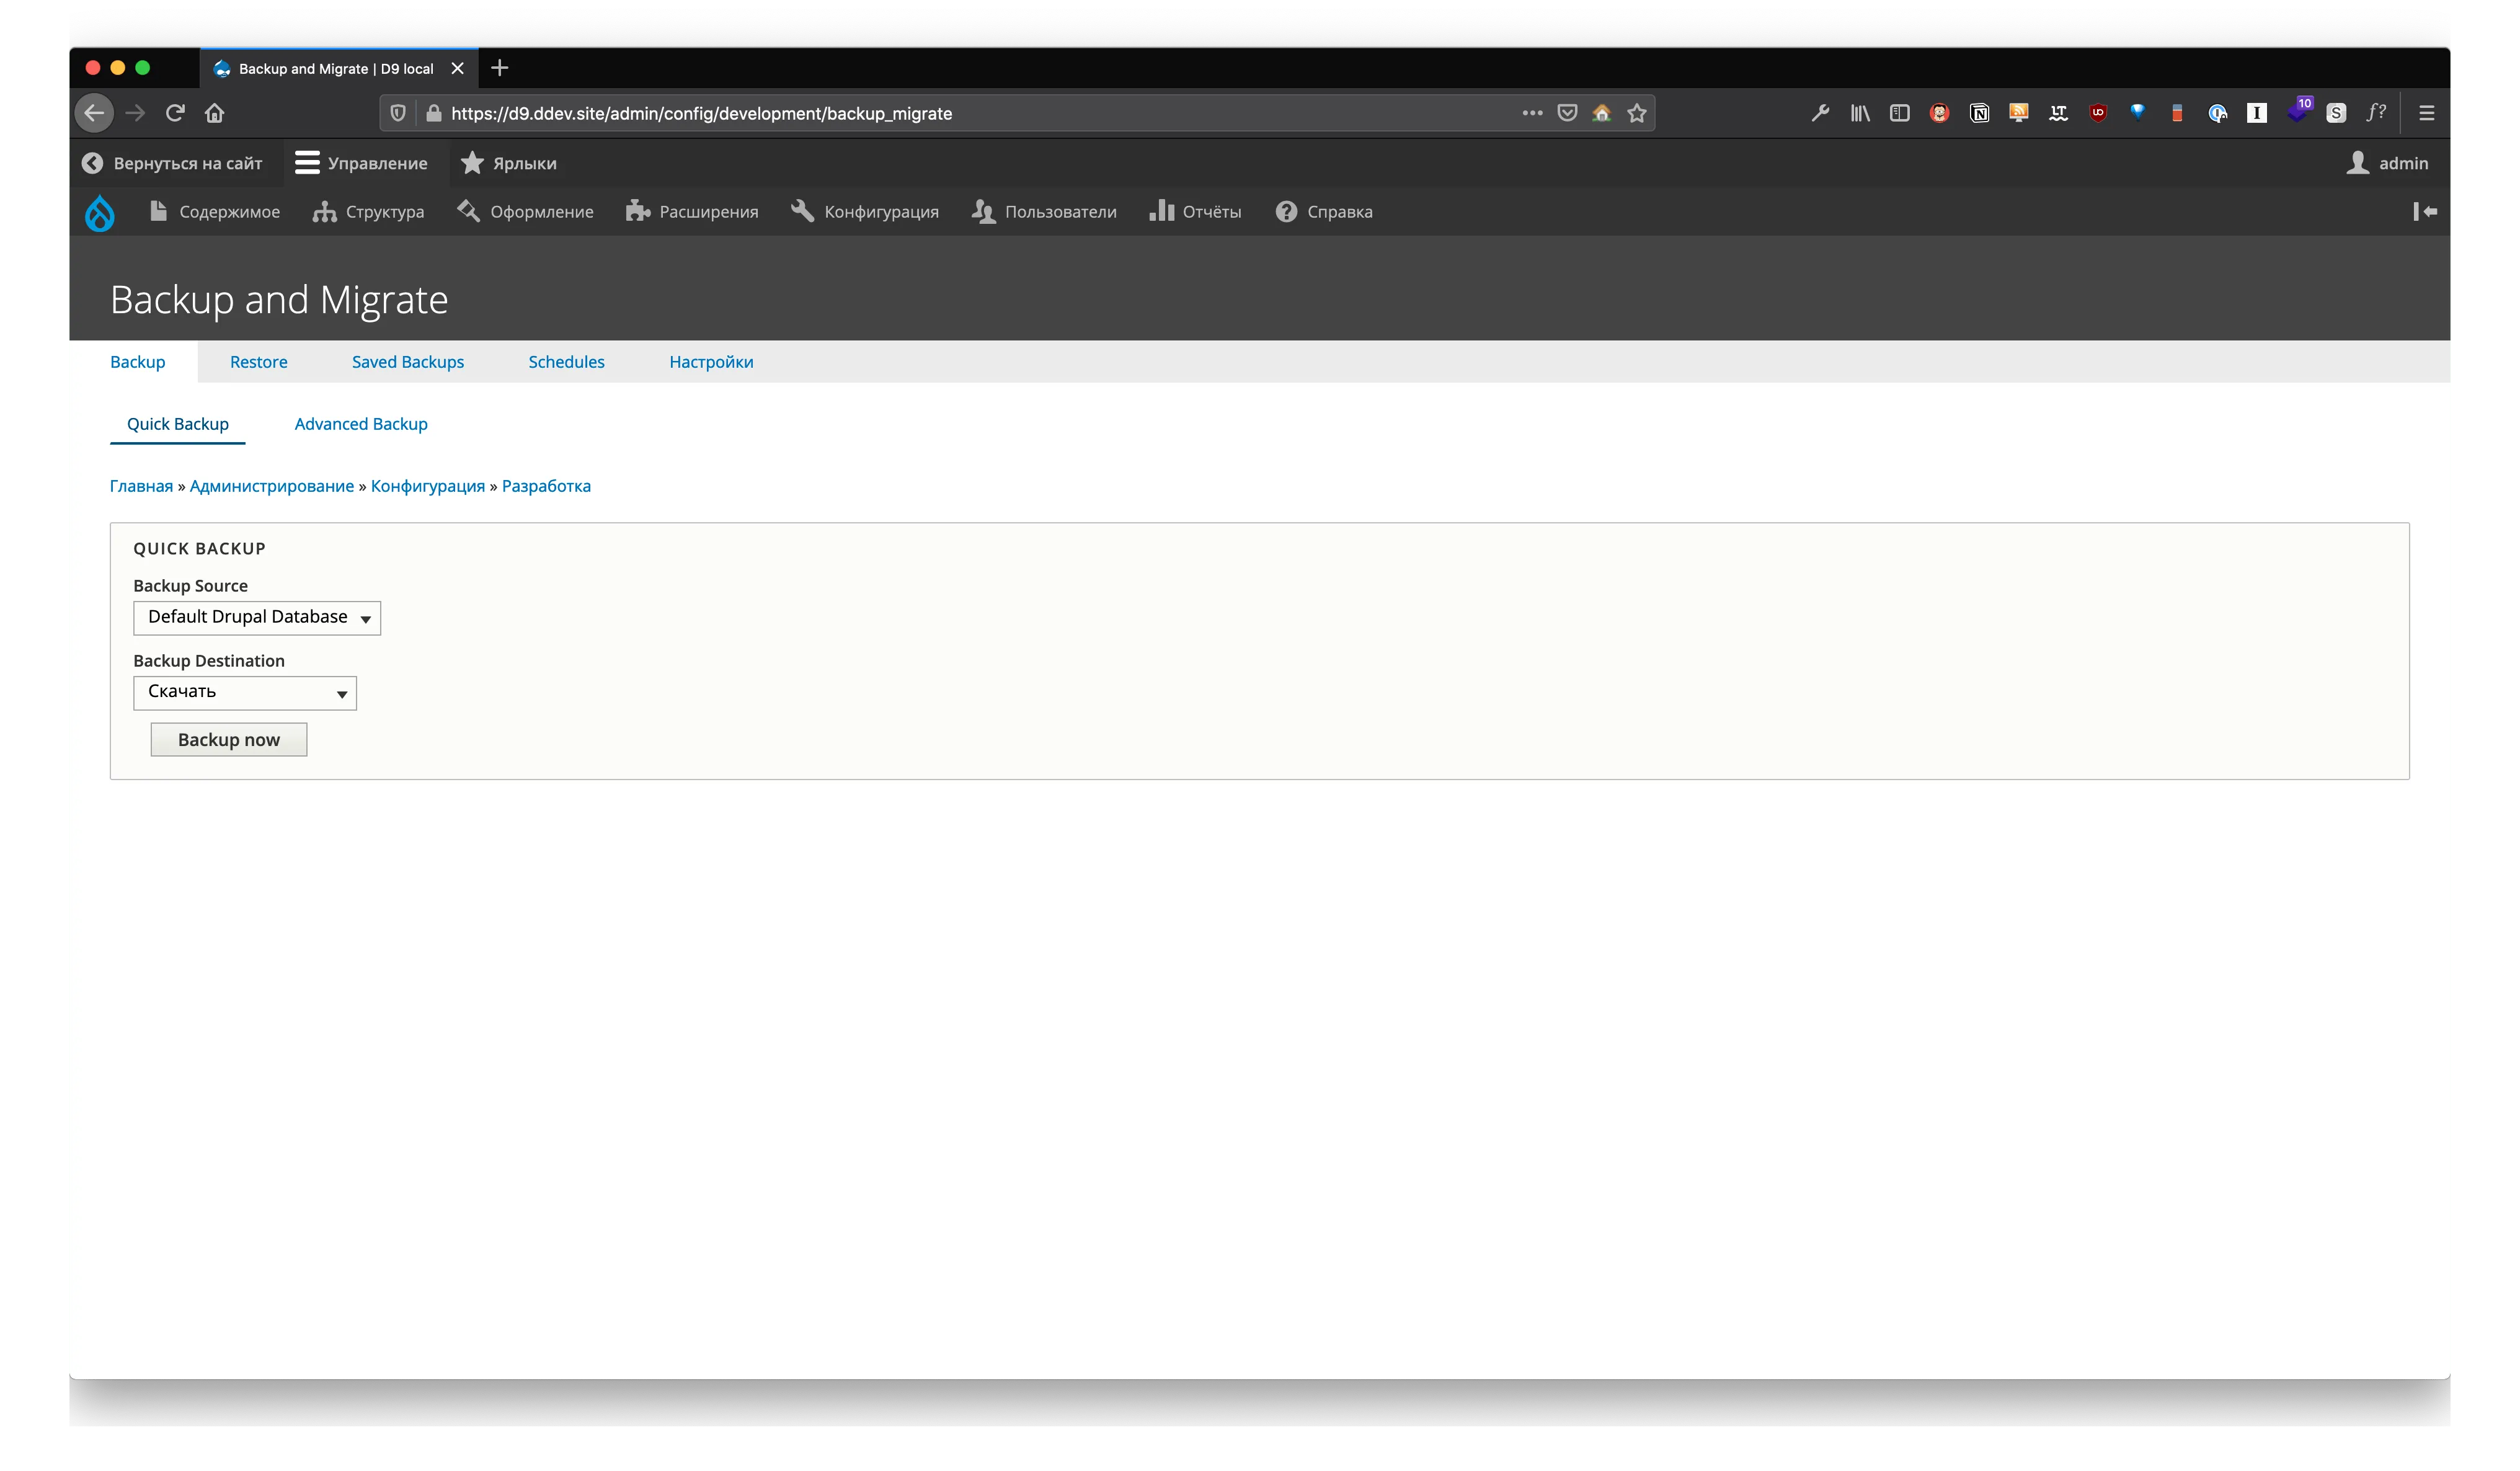Reload the current page

[x=175, y=113]
